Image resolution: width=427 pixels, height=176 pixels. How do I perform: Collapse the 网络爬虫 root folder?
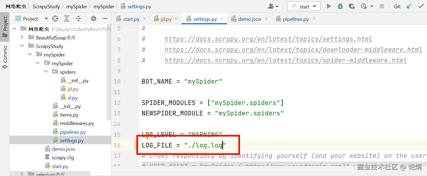tap(15, 29)
